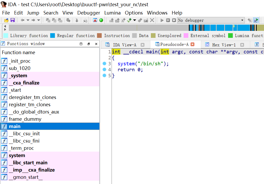Viewport: 264px width, 184px height.
Task: Open the Options menu
Action: 134,13
